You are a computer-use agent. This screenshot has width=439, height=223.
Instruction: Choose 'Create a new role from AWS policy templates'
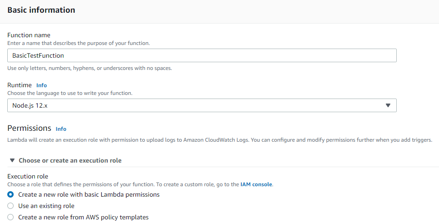tap(10, 217)
